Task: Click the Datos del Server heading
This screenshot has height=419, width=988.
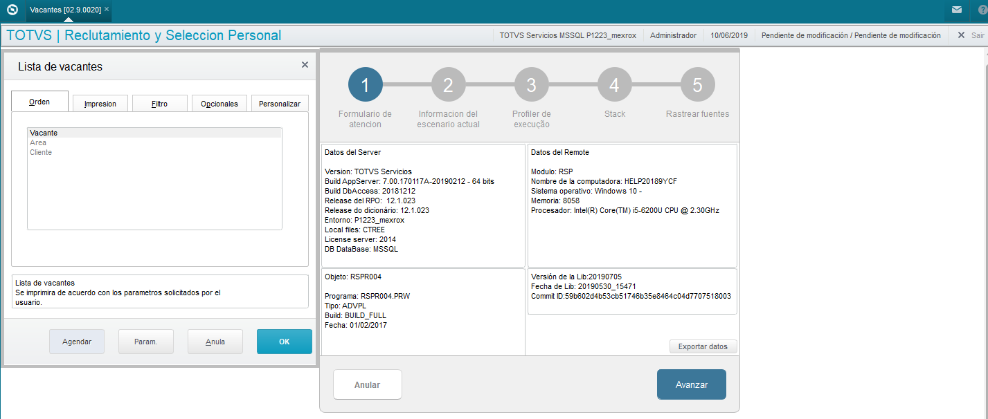Action: (352, 152)
